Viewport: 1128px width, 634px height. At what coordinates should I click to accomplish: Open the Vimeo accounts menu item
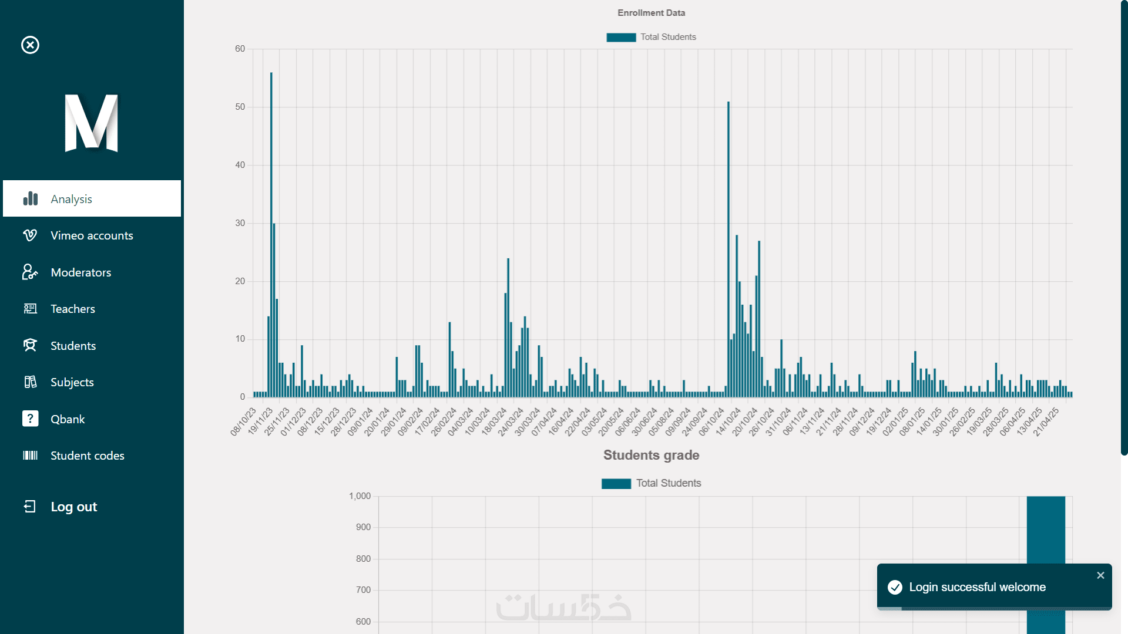click(92, 235)
